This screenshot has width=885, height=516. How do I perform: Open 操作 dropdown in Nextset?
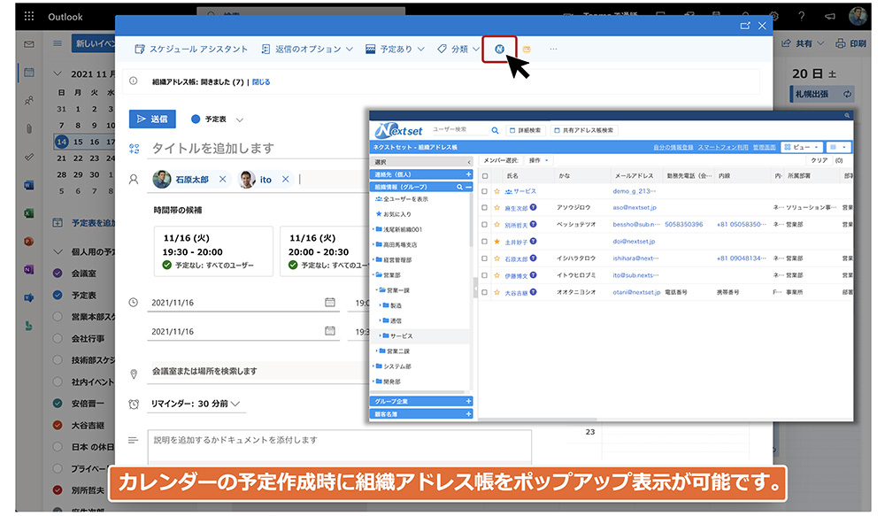(x=538, y=161)
